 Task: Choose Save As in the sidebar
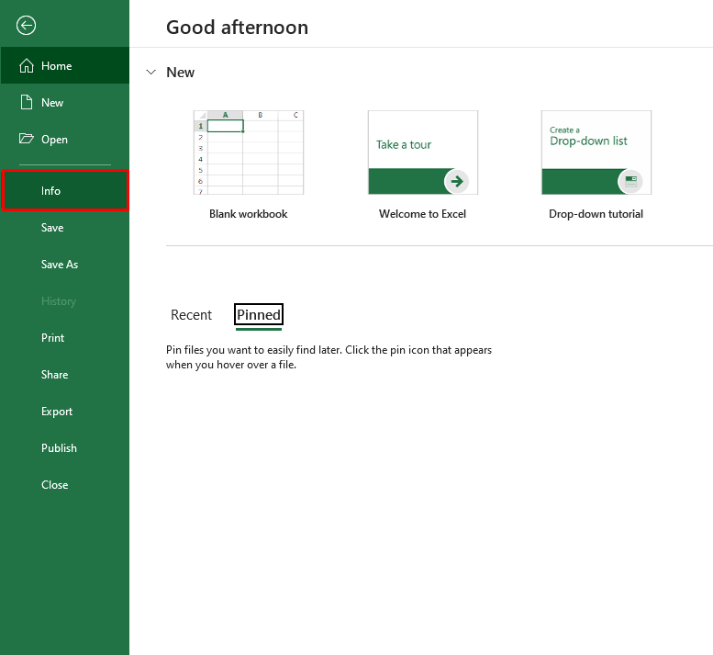click(64, 264)
